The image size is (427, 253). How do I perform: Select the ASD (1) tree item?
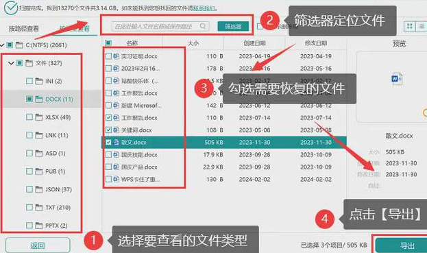(x=56, y=154)
